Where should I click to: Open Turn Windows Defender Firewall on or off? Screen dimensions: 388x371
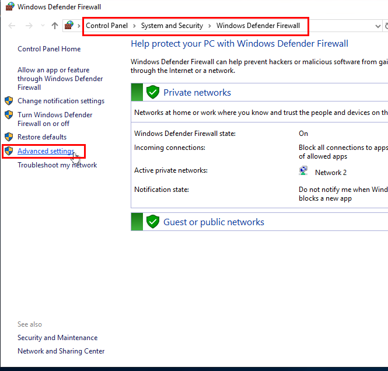(55, 119)
